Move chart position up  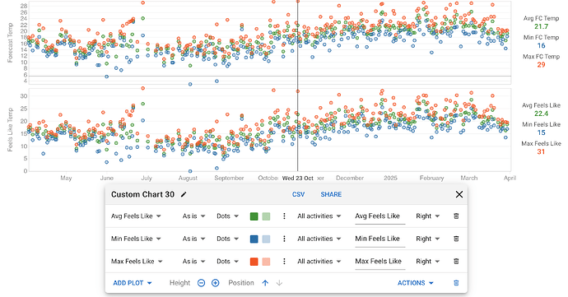(265, 283)
